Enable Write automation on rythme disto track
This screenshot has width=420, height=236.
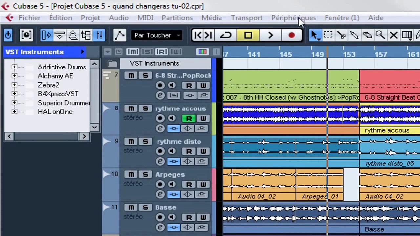203,151
